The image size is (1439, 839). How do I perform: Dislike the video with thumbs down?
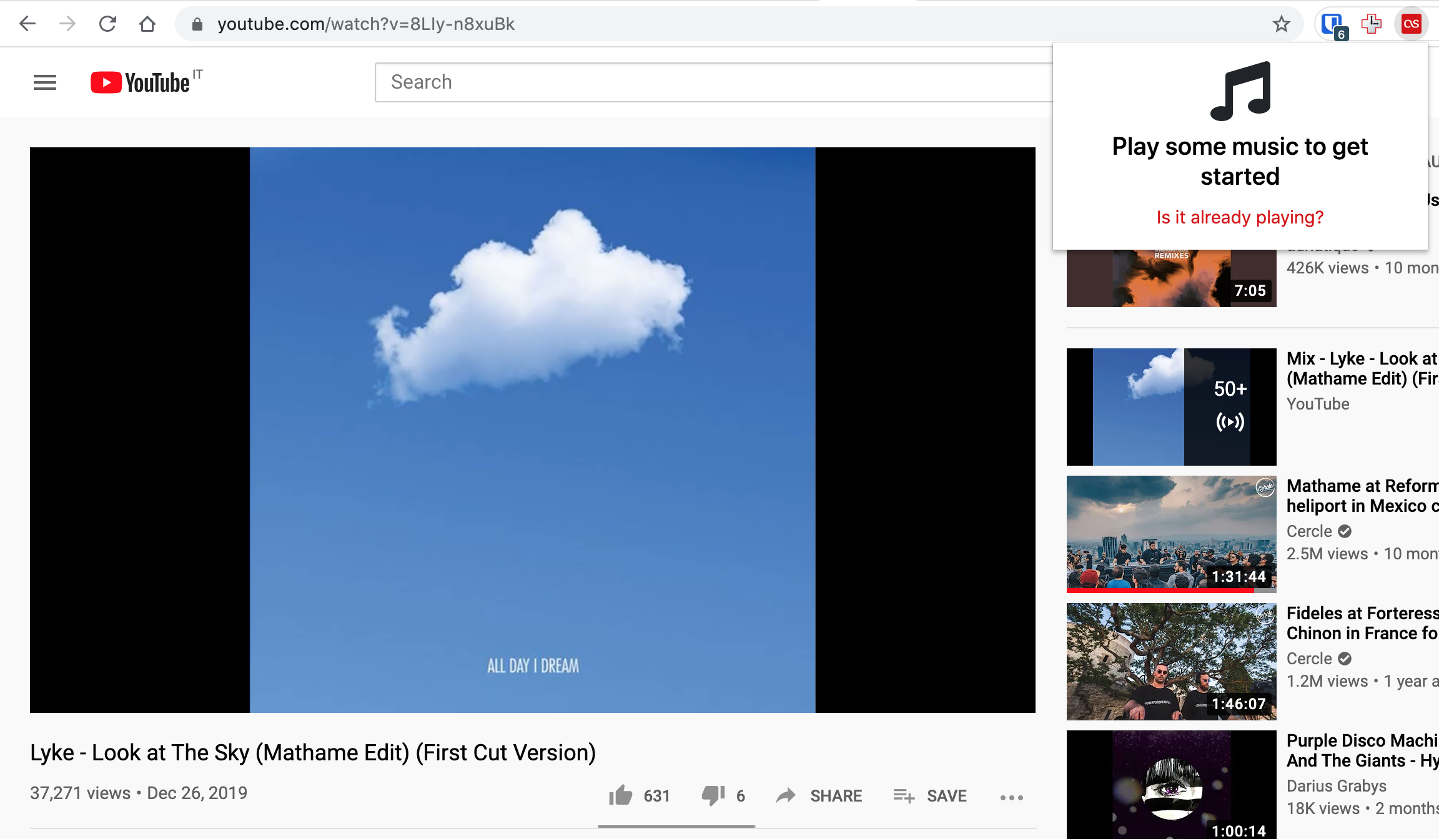pos(713,795)
